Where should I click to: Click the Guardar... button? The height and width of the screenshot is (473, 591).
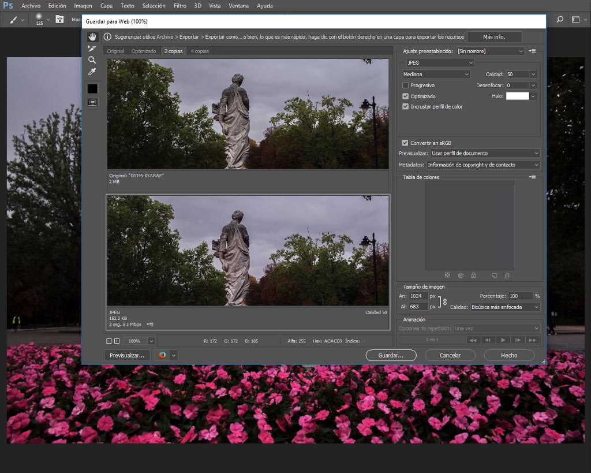[x=391, y=355]
